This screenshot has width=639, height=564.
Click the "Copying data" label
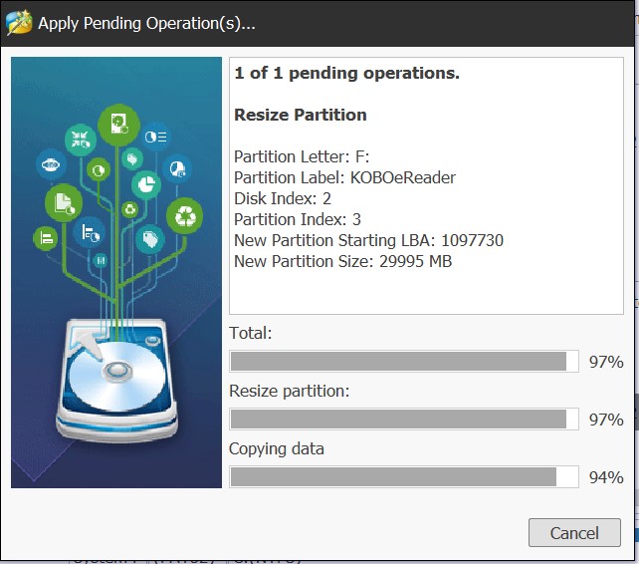click(x=277, y=449)
